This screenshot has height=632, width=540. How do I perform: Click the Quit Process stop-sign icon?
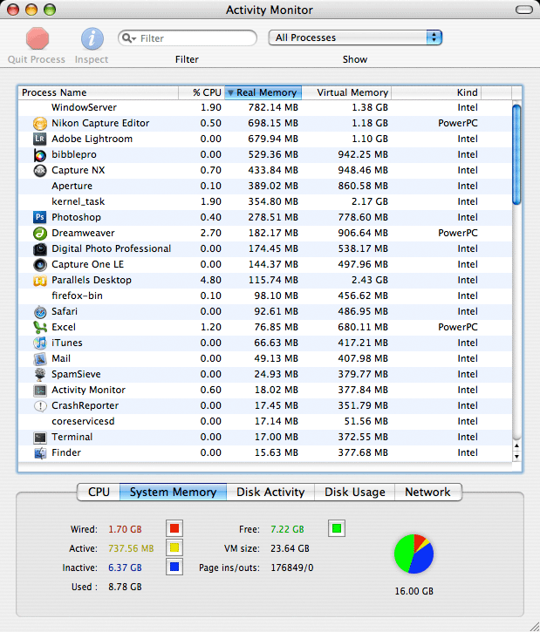coord(38,38)
